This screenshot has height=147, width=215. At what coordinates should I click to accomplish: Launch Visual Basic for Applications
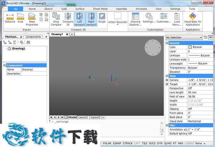[193, 19]
